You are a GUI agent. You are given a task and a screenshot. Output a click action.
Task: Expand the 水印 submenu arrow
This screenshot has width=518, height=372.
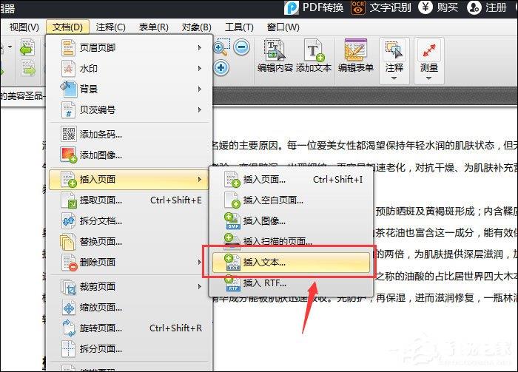[x=200, y=69]
